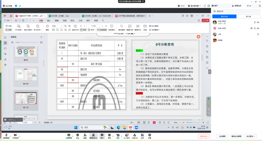The image size is (262, 141).
Task: Click Record (录制) in meeting toolbar
Action: (x=109, y=136)
